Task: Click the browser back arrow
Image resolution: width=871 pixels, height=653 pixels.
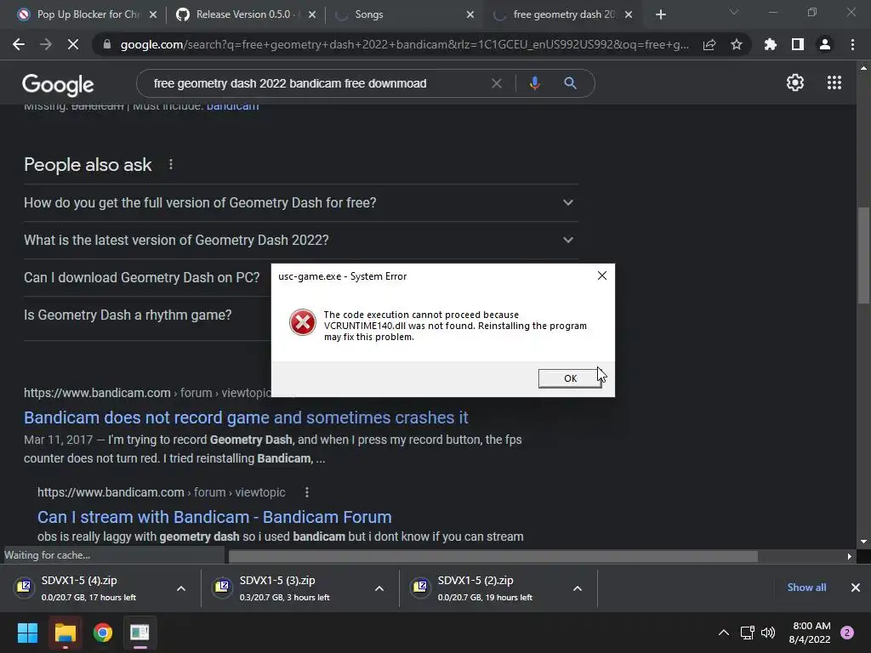Action: click(x=19, y=44)
